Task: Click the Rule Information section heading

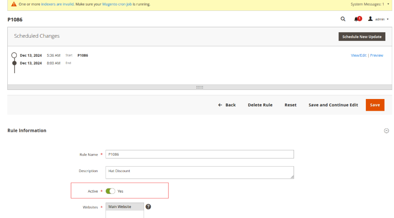Action: point(27,131)
